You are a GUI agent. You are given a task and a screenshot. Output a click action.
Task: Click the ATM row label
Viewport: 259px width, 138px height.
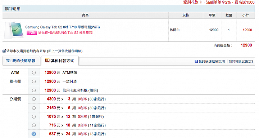[x=15, y=73]
